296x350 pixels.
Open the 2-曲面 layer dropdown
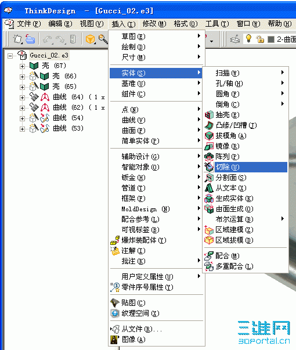pyautogui.click(x=286, y=39)
